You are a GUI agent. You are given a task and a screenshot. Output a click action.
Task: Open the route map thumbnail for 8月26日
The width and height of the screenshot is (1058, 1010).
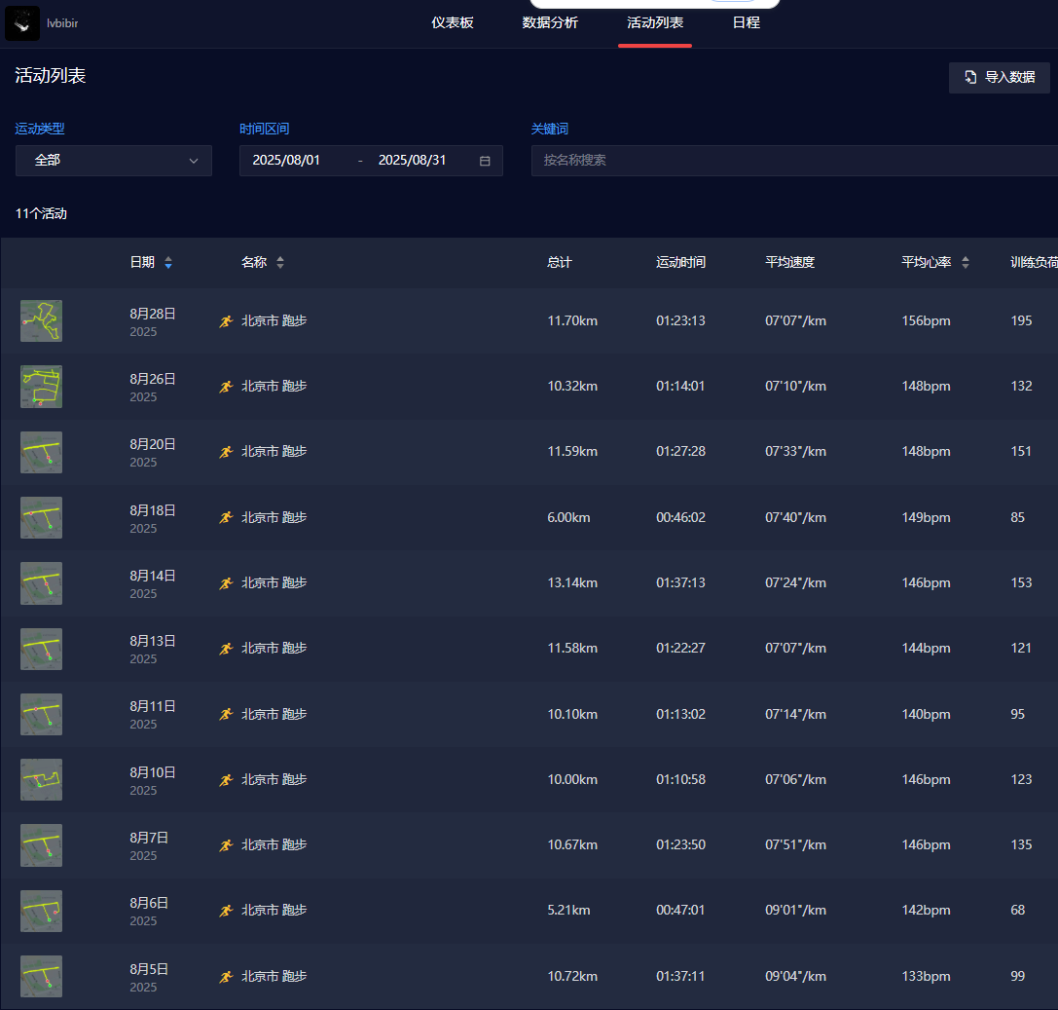click(41, 386)
